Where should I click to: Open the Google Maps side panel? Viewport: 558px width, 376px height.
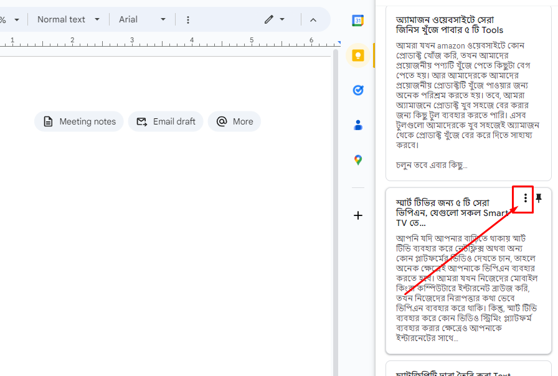(x=358, y=160)
